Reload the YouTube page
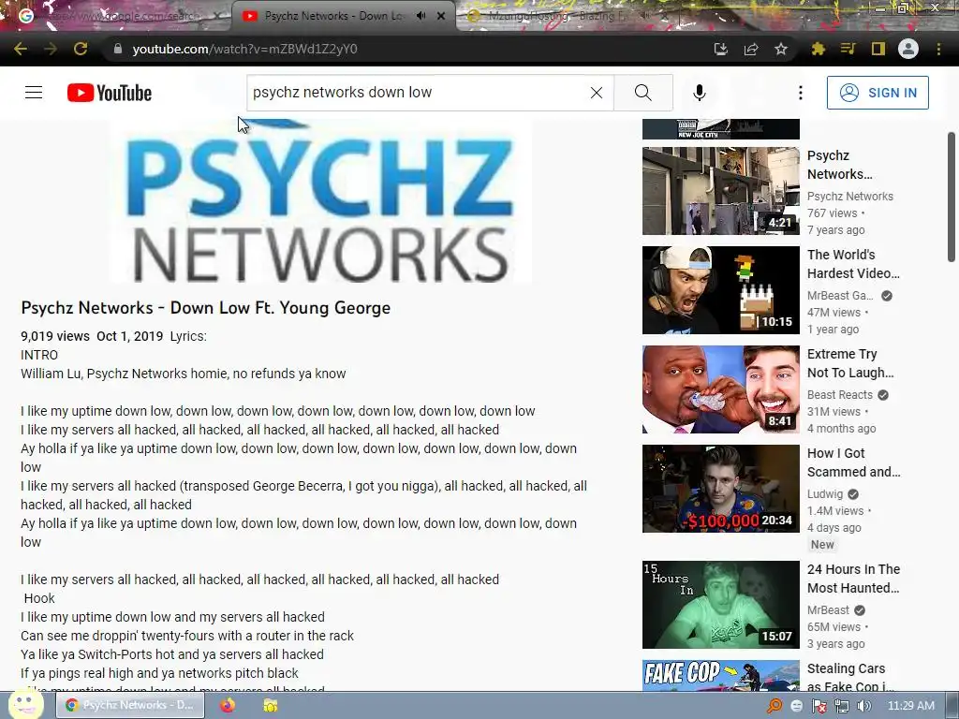Viewport: 959px width, 719px height. point(81,49)
